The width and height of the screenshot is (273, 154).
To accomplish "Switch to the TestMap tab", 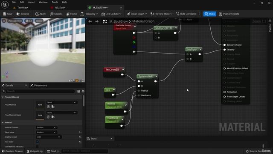I will pyautogui.click(x=23, y=8).
